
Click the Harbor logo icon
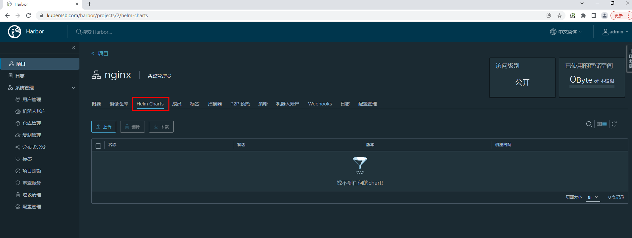point(15,32)
